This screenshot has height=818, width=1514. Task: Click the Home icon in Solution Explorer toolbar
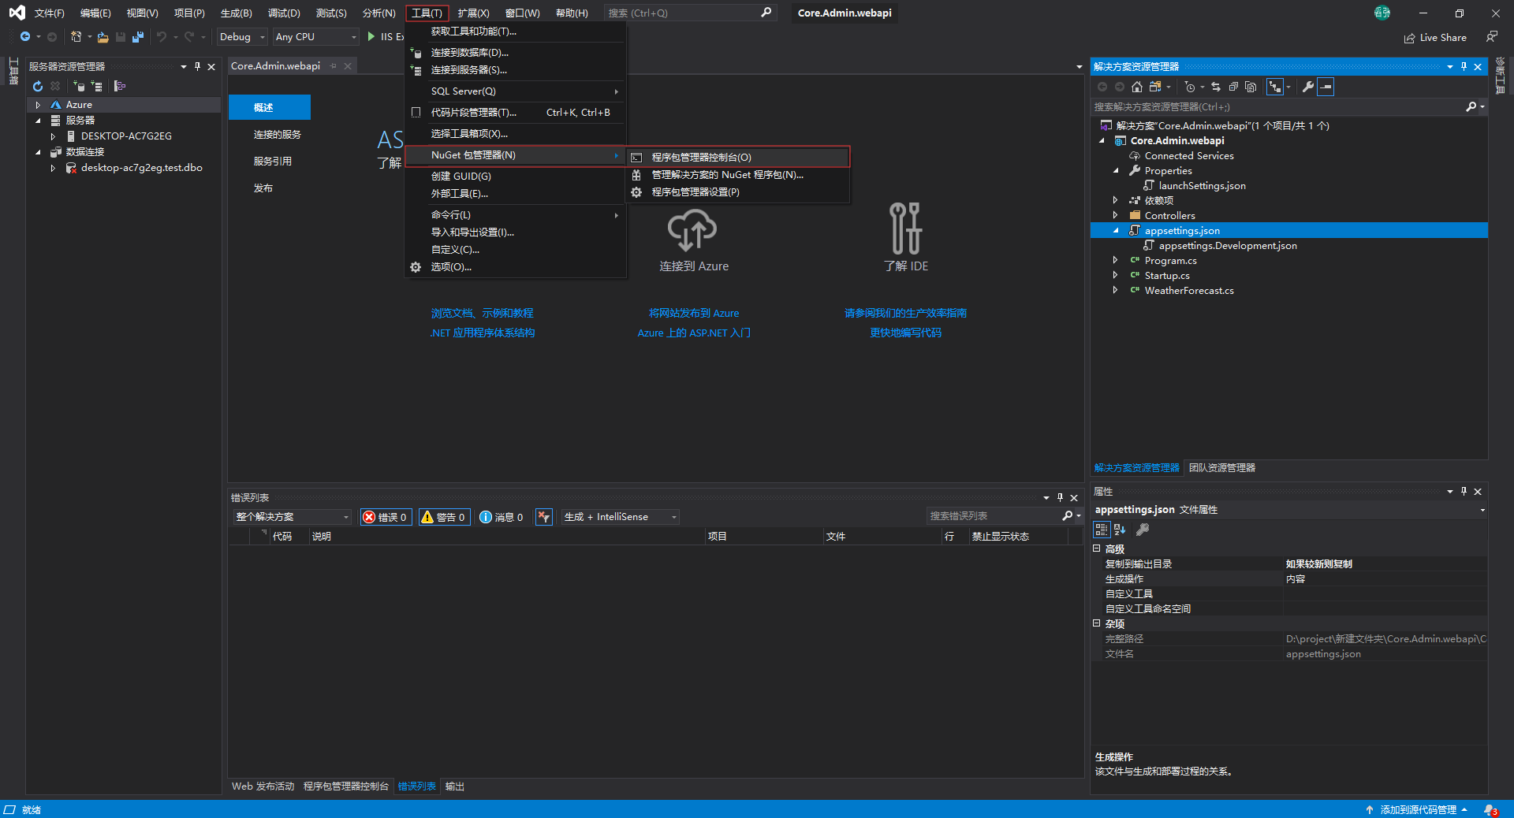pyautogui.click(x=1136, y=87)
